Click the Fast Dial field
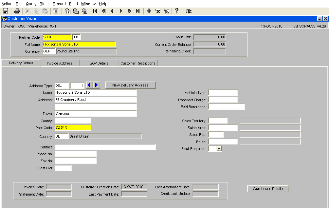The image size is (329, 208). coord(64,168)
